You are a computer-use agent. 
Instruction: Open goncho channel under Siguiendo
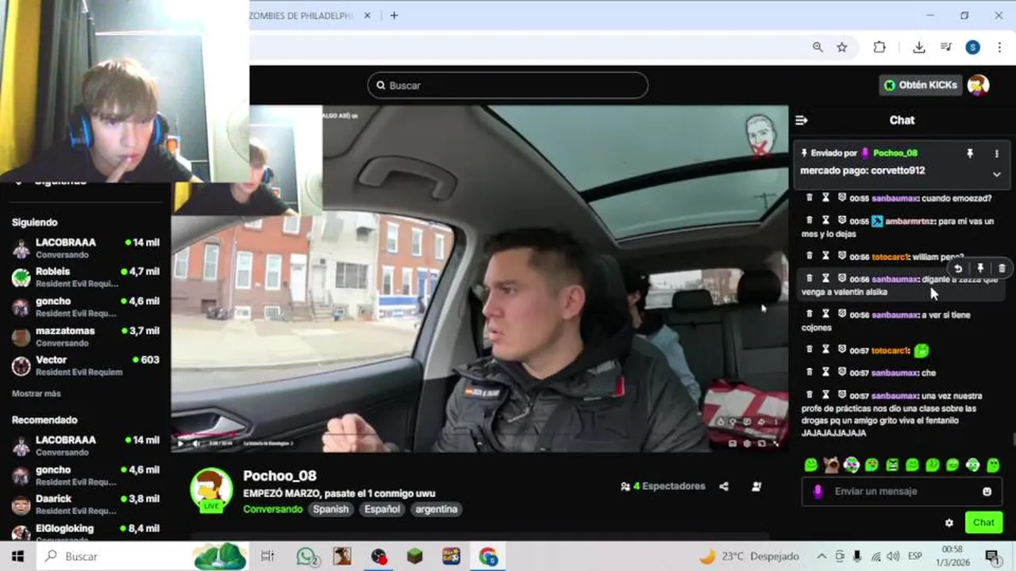point(86,307)
